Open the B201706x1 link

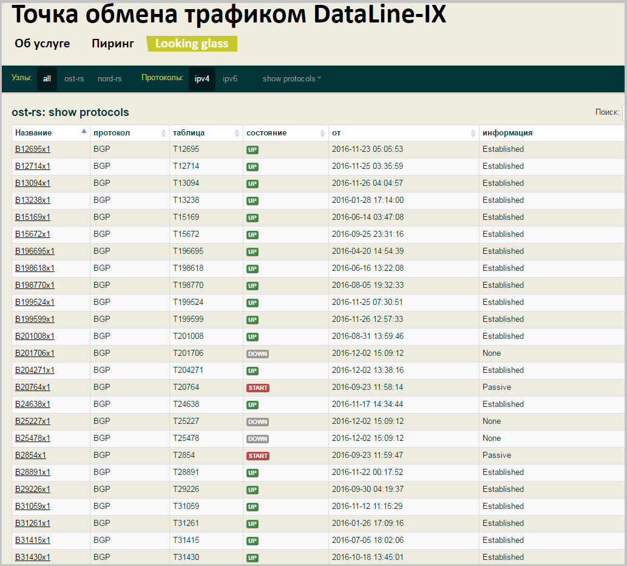pyautogui.click(x=35, y=353)
